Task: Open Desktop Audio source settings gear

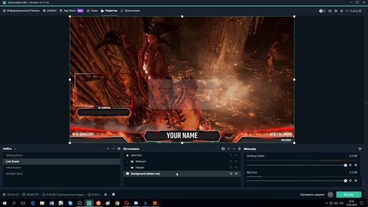Action: coord(356,165)
